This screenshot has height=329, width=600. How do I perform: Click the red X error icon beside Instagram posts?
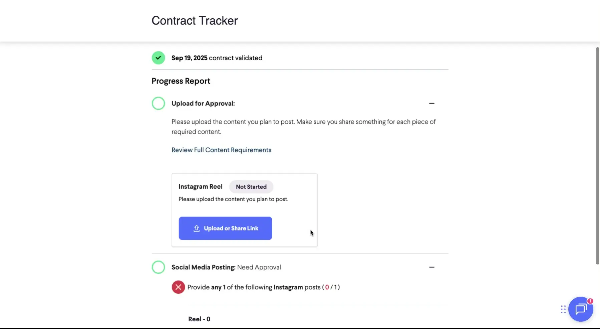[x=178, y=287]
